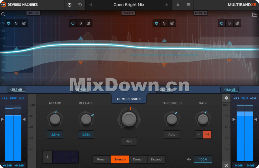Click the fourth band -16.6 dB threshold value

pyautogui.click(x=229, y=90)
